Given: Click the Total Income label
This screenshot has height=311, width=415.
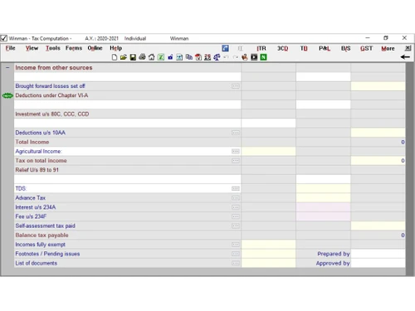Looking at the screenshot, I should 32,142.
